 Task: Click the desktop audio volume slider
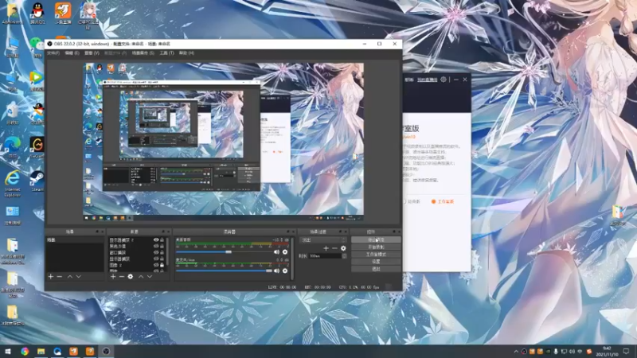tap(225, 252)
